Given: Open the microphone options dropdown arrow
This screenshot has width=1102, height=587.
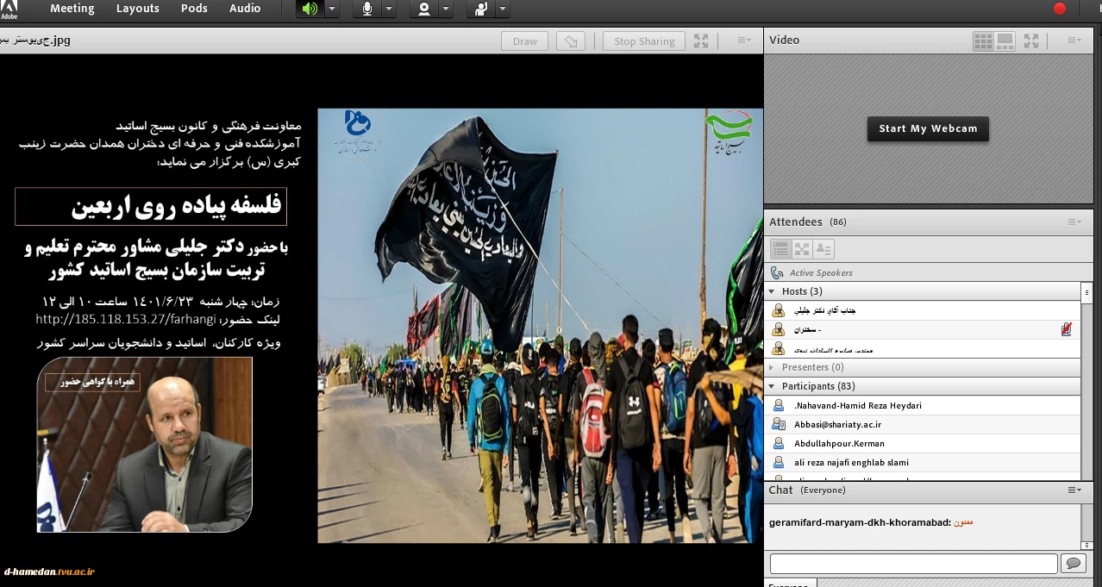Looking at the screenshot, I should point(389,9).
